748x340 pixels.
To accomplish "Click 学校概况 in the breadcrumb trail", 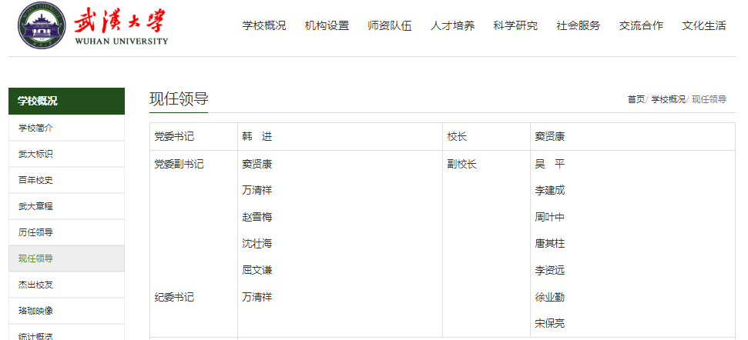I will tap(667, 99).
